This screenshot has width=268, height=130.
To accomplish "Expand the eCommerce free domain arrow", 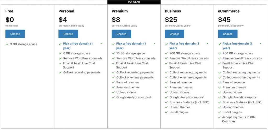I will (x=261, y=44).
